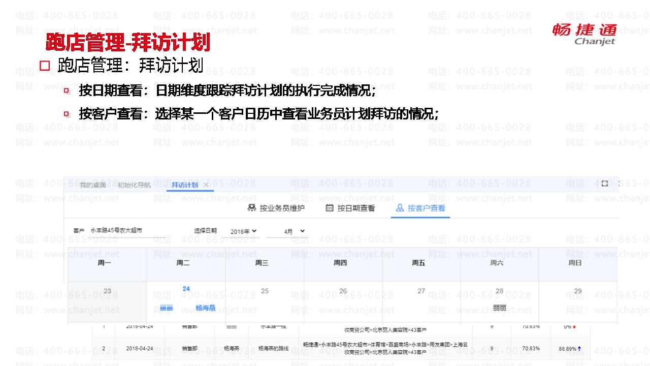The image size is (650, 366).
Task: Click the 丽丽 link on day 24
Action: coord(166,308)
